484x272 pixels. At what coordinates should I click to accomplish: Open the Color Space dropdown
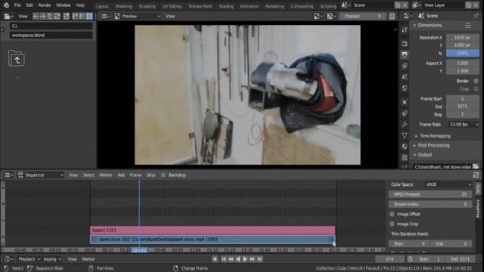pos(448,184)
